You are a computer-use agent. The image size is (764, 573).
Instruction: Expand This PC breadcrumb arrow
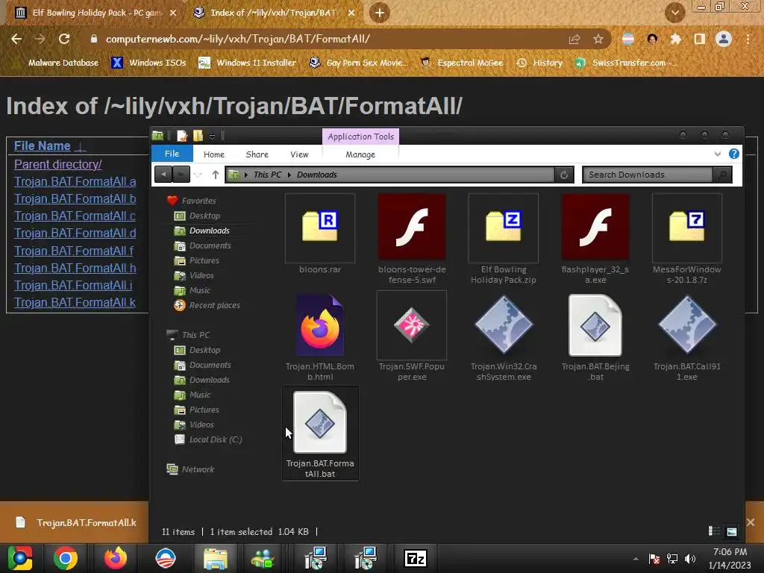[x=289, y=175]
